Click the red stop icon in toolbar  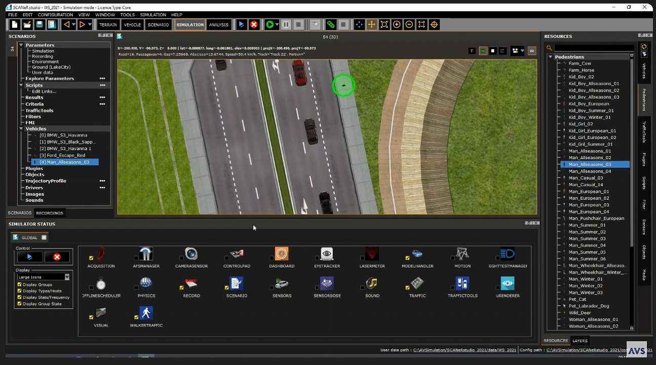254,24
